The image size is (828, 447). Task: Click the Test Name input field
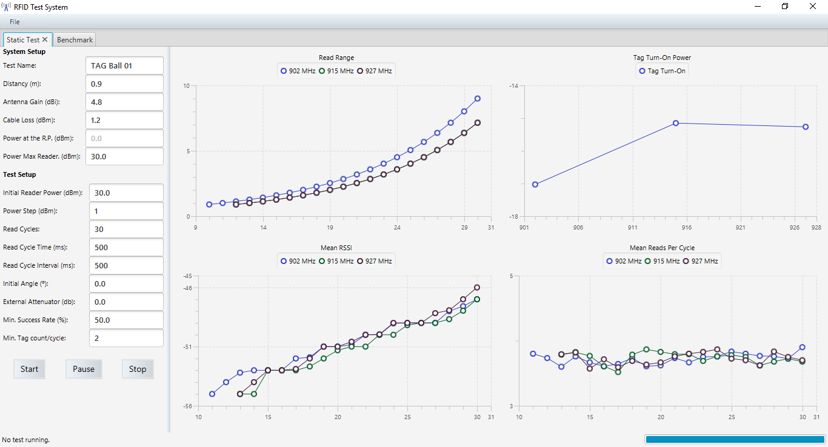pos(124,65)
